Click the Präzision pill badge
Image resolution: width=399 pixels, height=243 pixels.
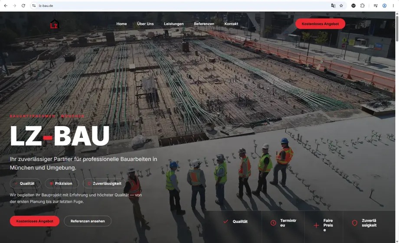(x=62, y=184)
